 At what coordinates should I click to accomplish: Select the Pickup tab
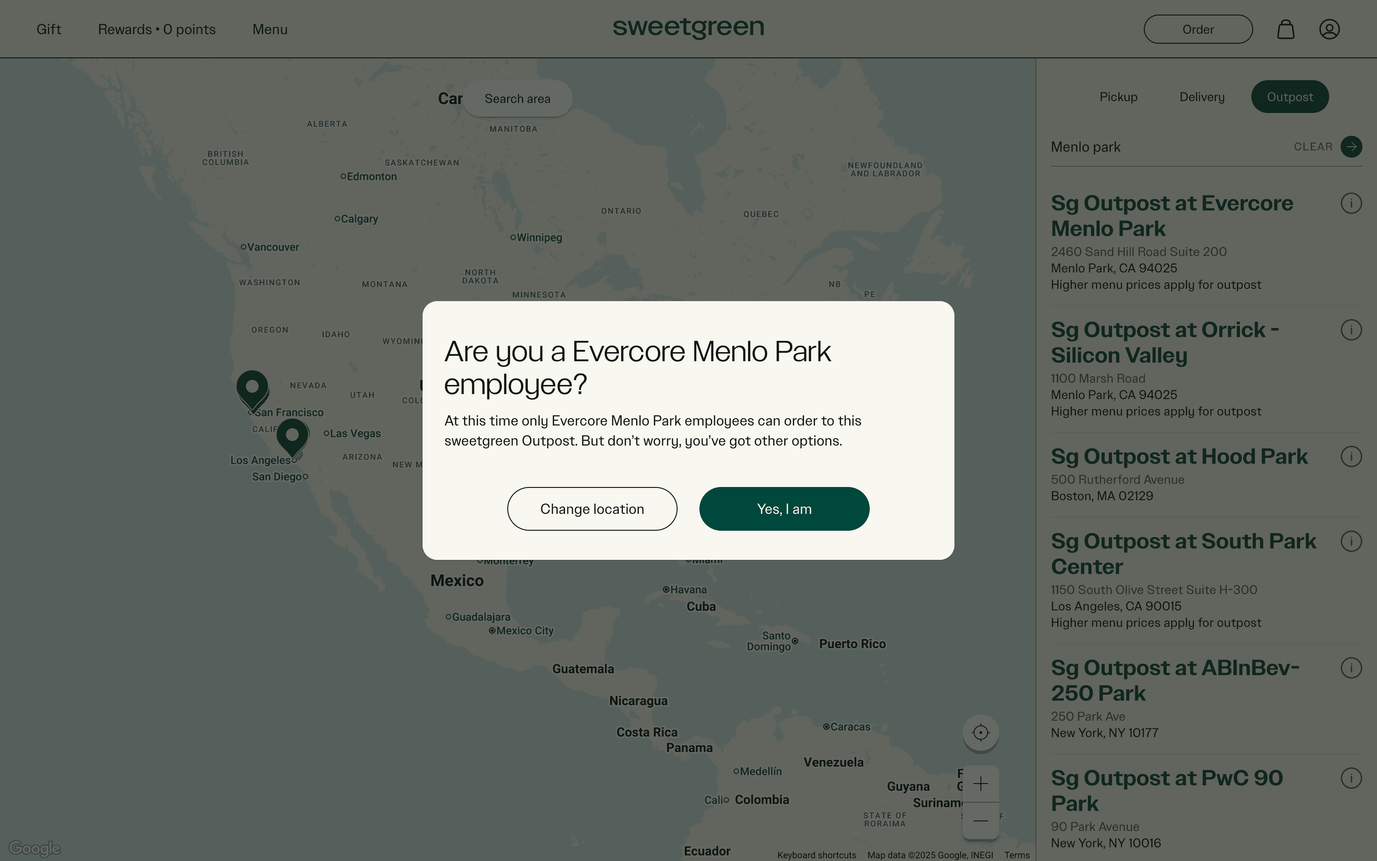(x=1118, y=97)
